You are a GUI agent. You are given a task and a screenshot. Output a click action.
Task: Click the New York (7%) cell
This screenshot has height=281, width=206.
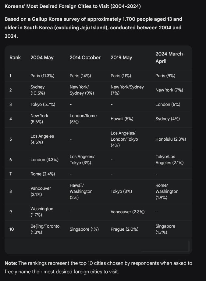169,90
